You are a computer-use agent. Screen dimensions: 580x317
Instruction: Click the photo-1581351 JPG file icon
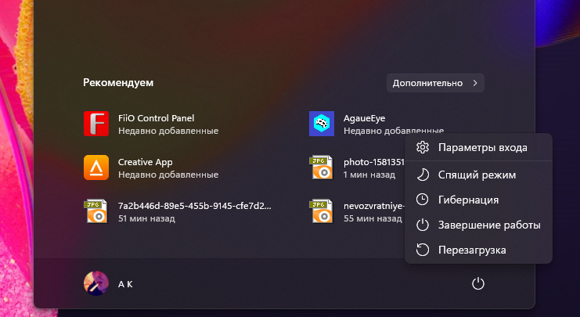(321, 168)
